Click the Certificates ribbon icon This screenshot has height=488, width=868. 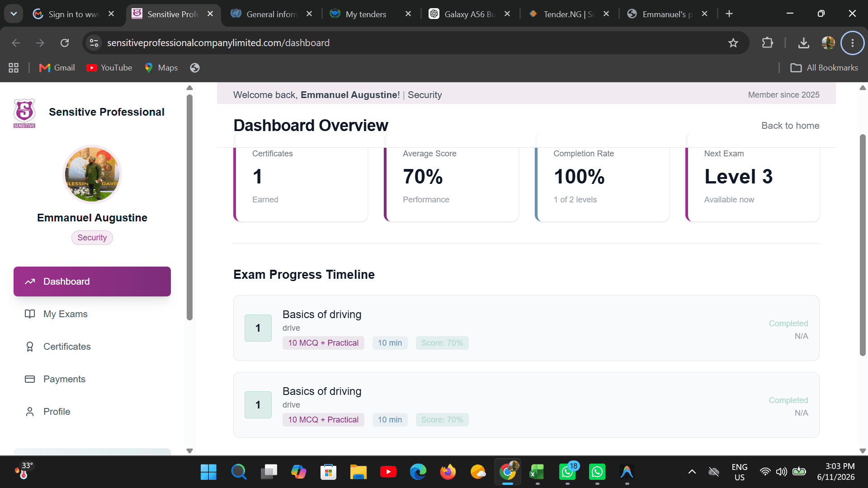click(30, 347)
